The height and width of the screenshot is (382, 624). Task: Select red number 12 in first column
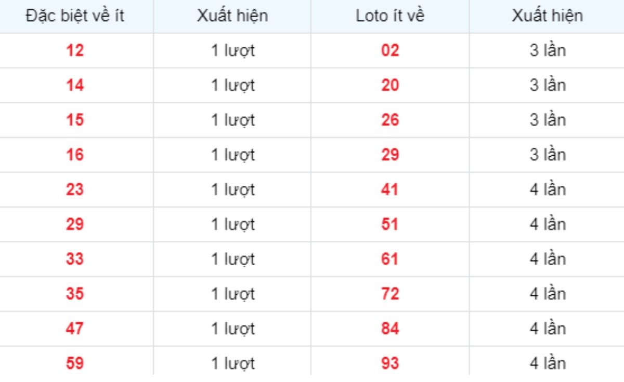[75, 51]
